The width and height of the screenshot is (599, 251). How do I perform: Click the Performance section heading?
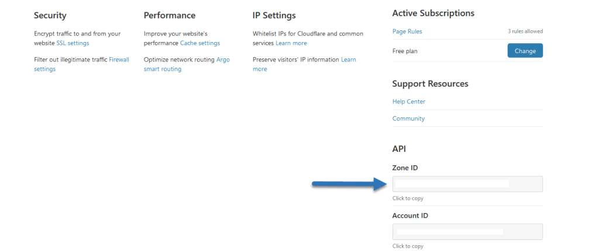click(x=170, y=15)
